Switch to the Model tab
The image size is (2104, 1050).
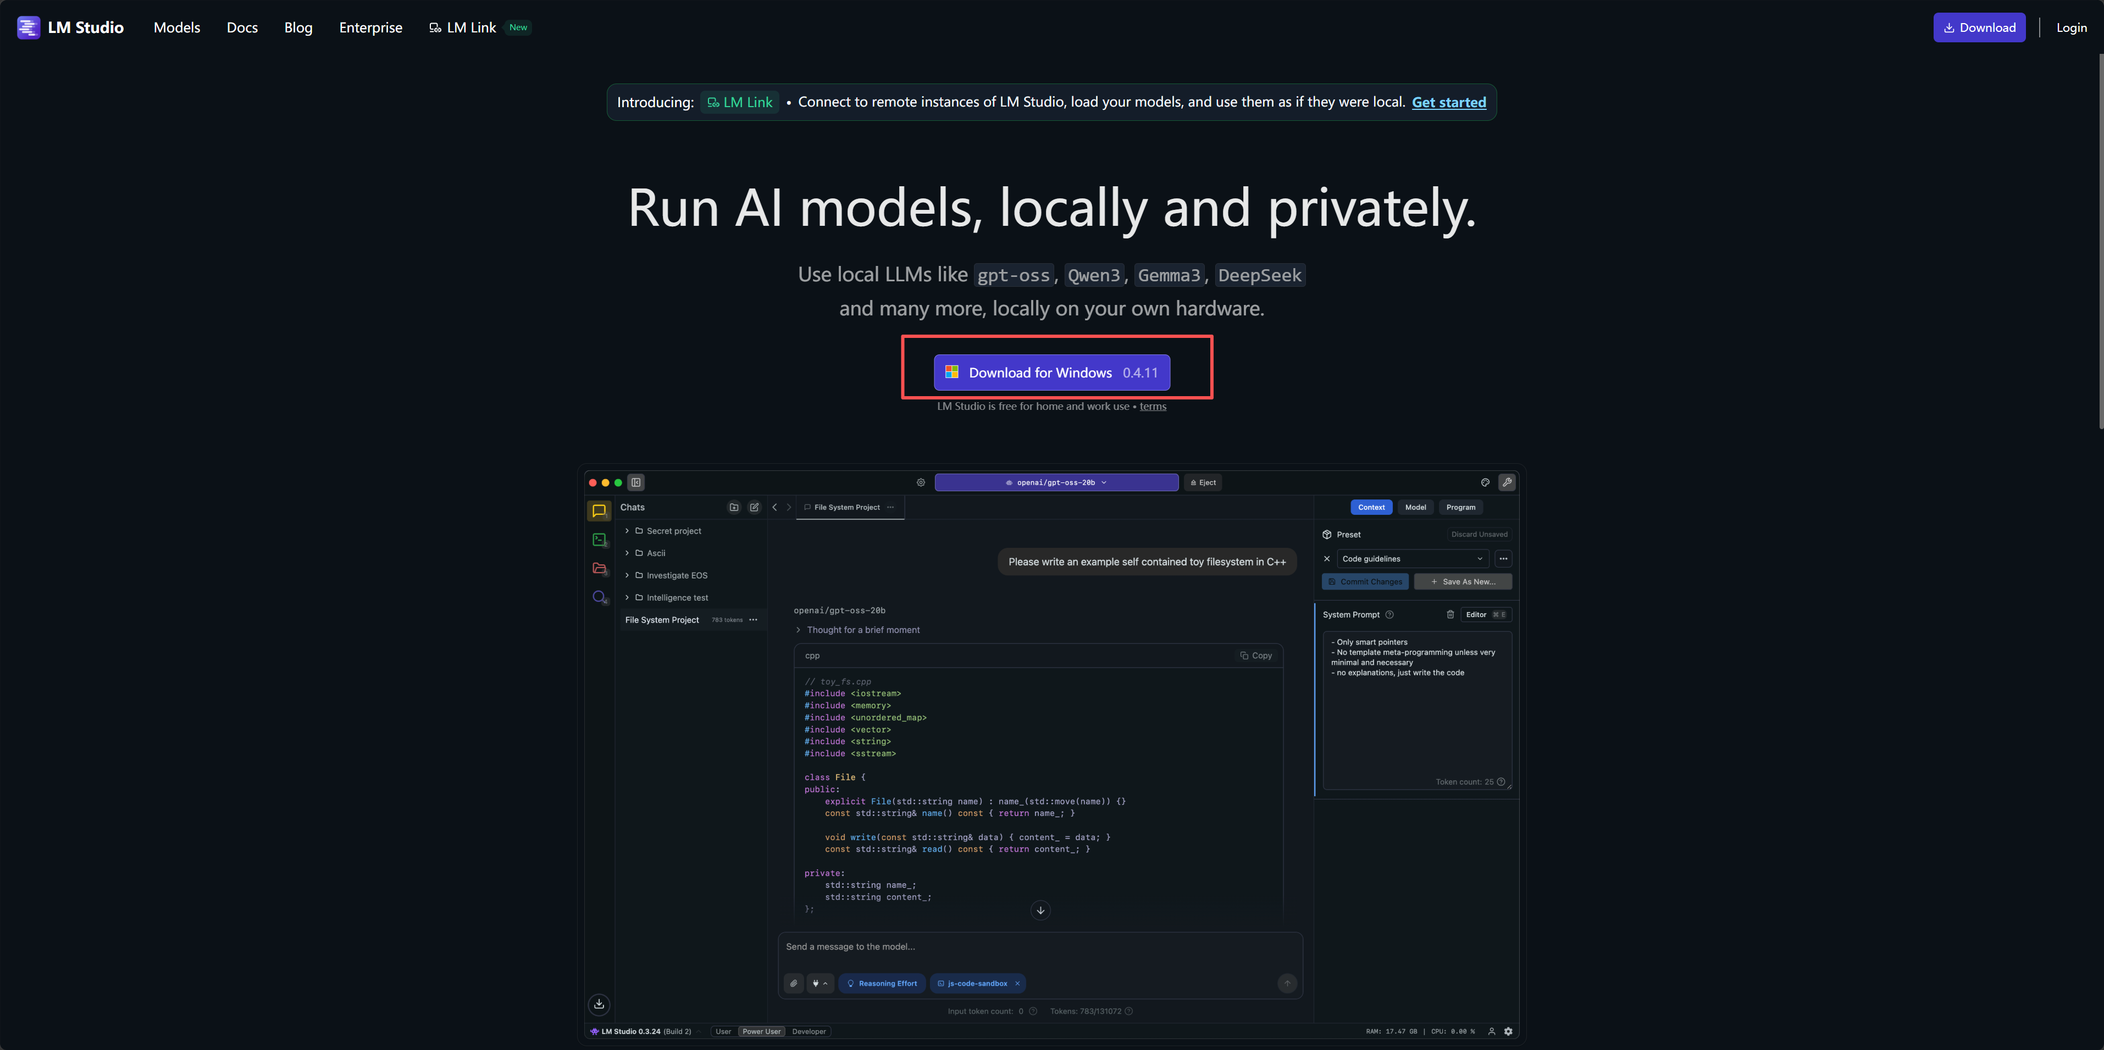(x=1415, y=507)
